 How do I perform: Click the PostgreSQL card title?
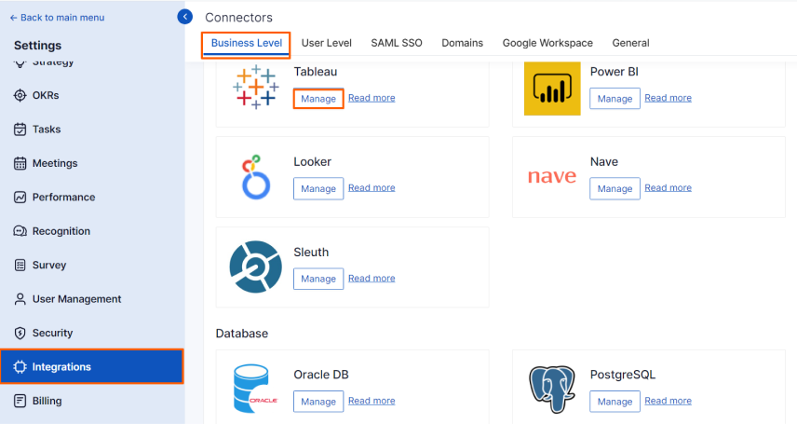click(623, 375)
